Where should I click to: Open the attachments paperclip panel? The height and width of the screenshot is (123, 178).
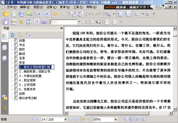4,108
